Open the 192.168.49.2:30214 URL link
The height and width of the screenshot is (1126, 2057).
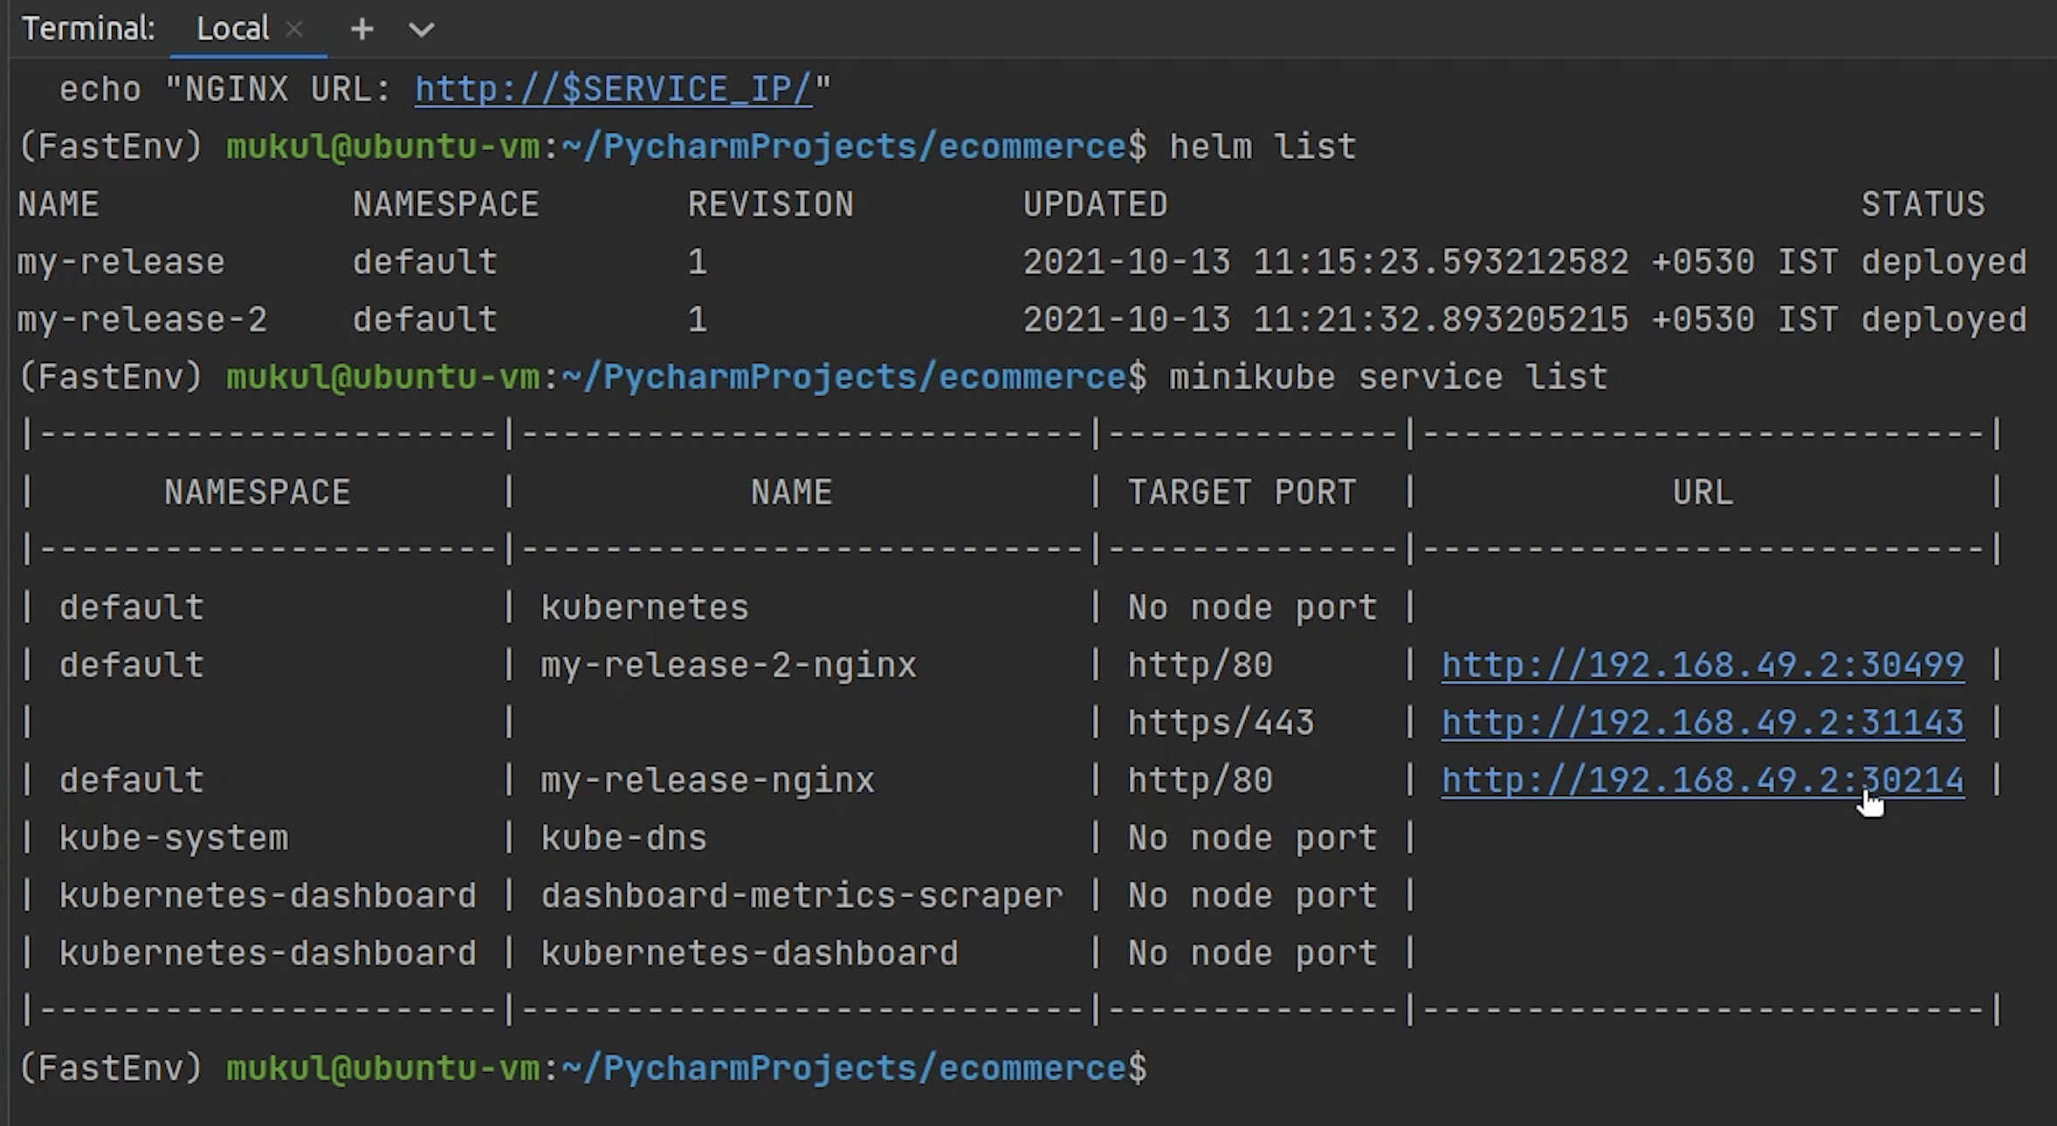tap(1702, 781)
